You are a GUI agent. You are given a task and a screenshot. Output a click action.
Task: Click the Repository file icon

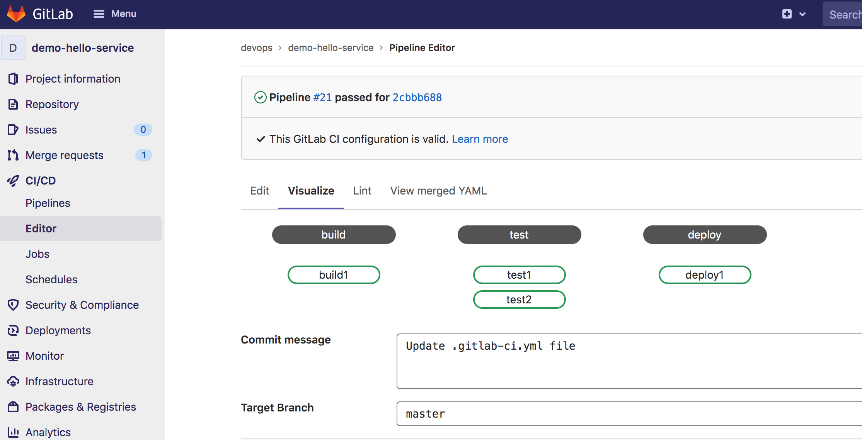click(13, 104)
